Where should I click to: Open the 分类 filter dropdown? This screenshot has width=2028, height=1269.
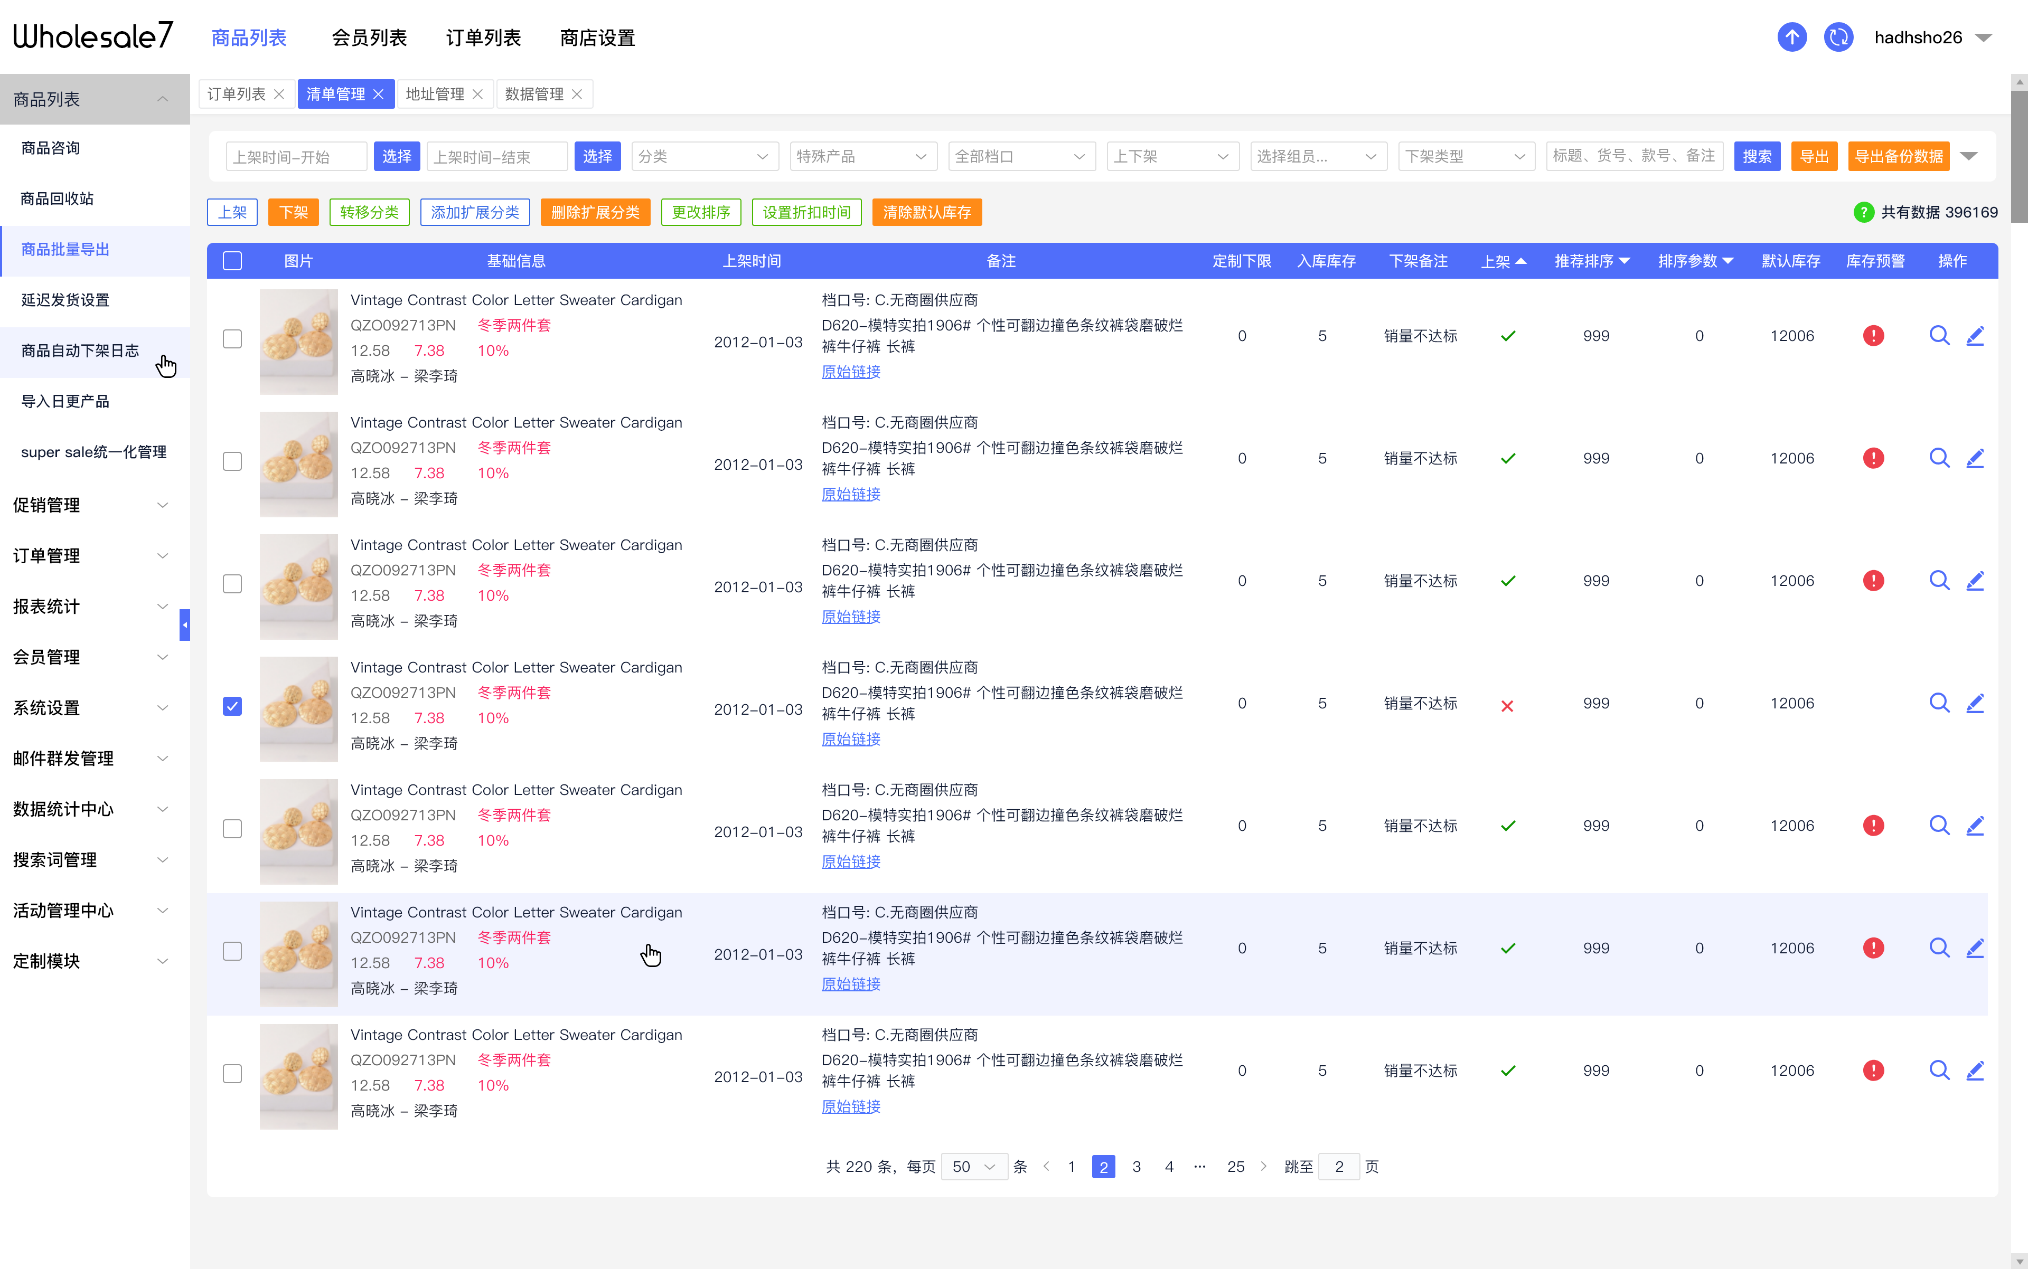coord(705,157)
